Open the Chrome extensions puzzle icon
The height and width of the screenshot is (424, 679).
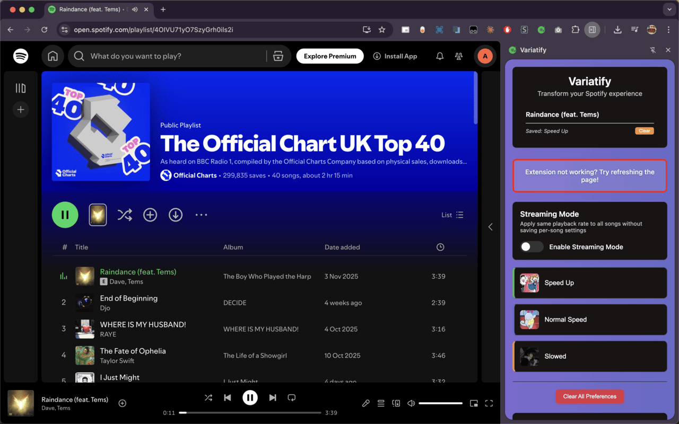(x=575, y=30)
